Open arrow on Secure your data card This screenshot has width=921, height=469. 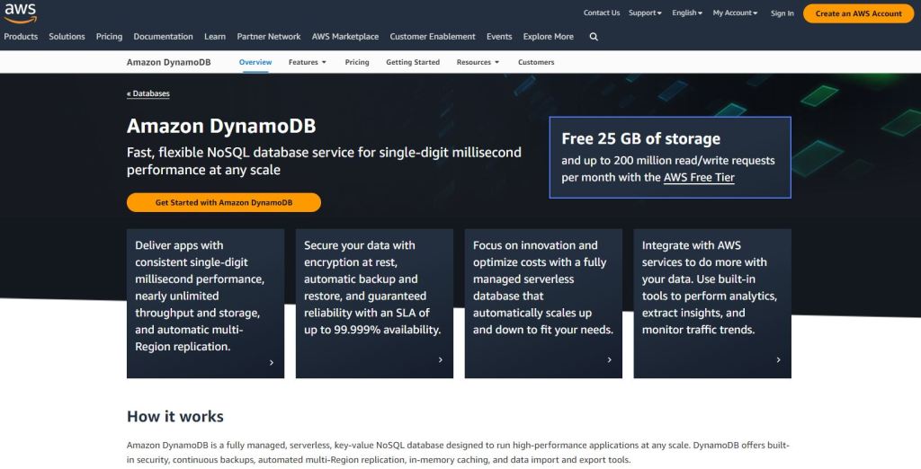click(441, 359)
